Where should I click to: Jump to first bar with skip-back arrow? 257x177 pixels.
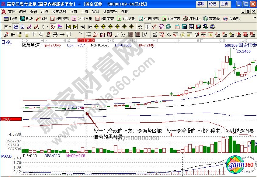click(69, 27)
